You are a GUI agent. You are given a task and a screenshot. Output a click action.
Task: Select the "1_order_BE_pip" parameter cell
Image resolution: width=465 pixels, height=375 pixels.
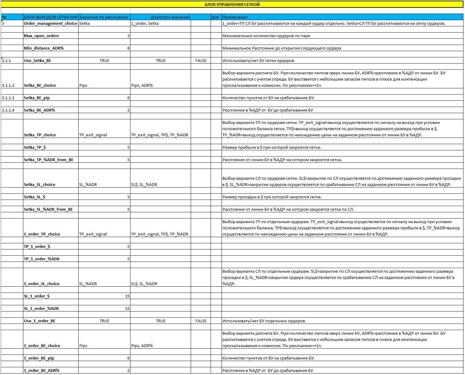pyautogui.click(x=51, y=358)
